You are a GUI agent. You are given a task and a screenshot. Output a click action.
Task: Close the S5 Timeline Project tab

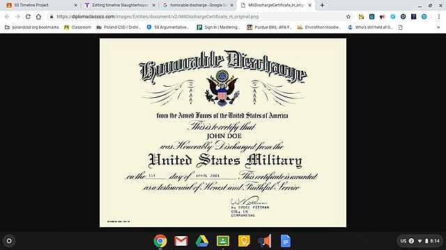click(76, 5)
